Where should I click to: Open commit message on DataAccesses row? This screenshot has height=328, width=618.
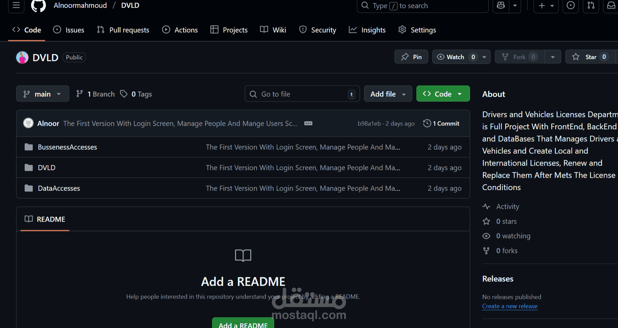point(303,188)
